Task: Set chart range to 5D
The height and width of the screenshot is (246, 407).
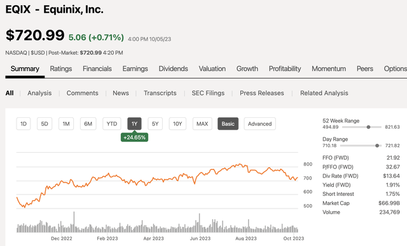Action: (x=45, y=124)
